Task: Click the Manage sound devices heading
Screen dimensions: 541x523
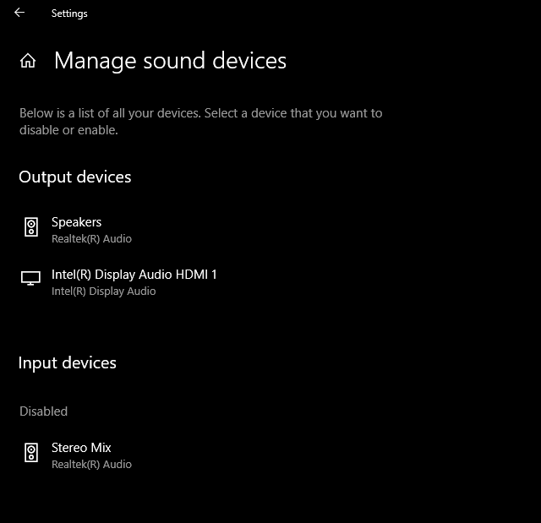Action: [170, 61]
